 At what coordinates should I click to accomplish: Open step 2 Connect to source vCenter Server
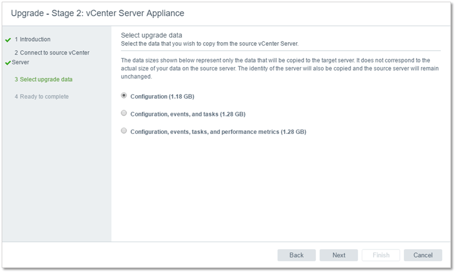[51, 57]
